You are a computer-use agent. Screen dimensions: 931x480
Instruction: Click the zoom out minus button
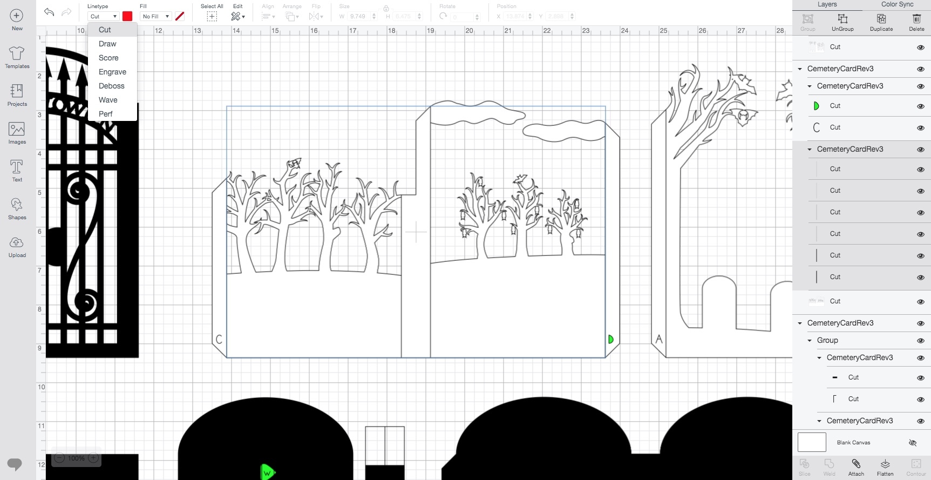click(59, 458)
